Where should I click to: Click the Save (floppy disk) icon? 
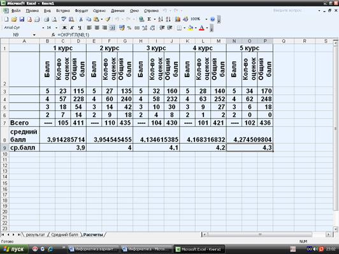22,20
